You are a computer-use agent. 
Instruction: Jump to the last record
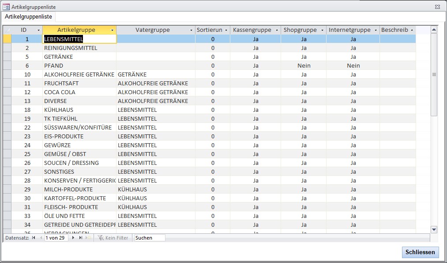[81, 238]
